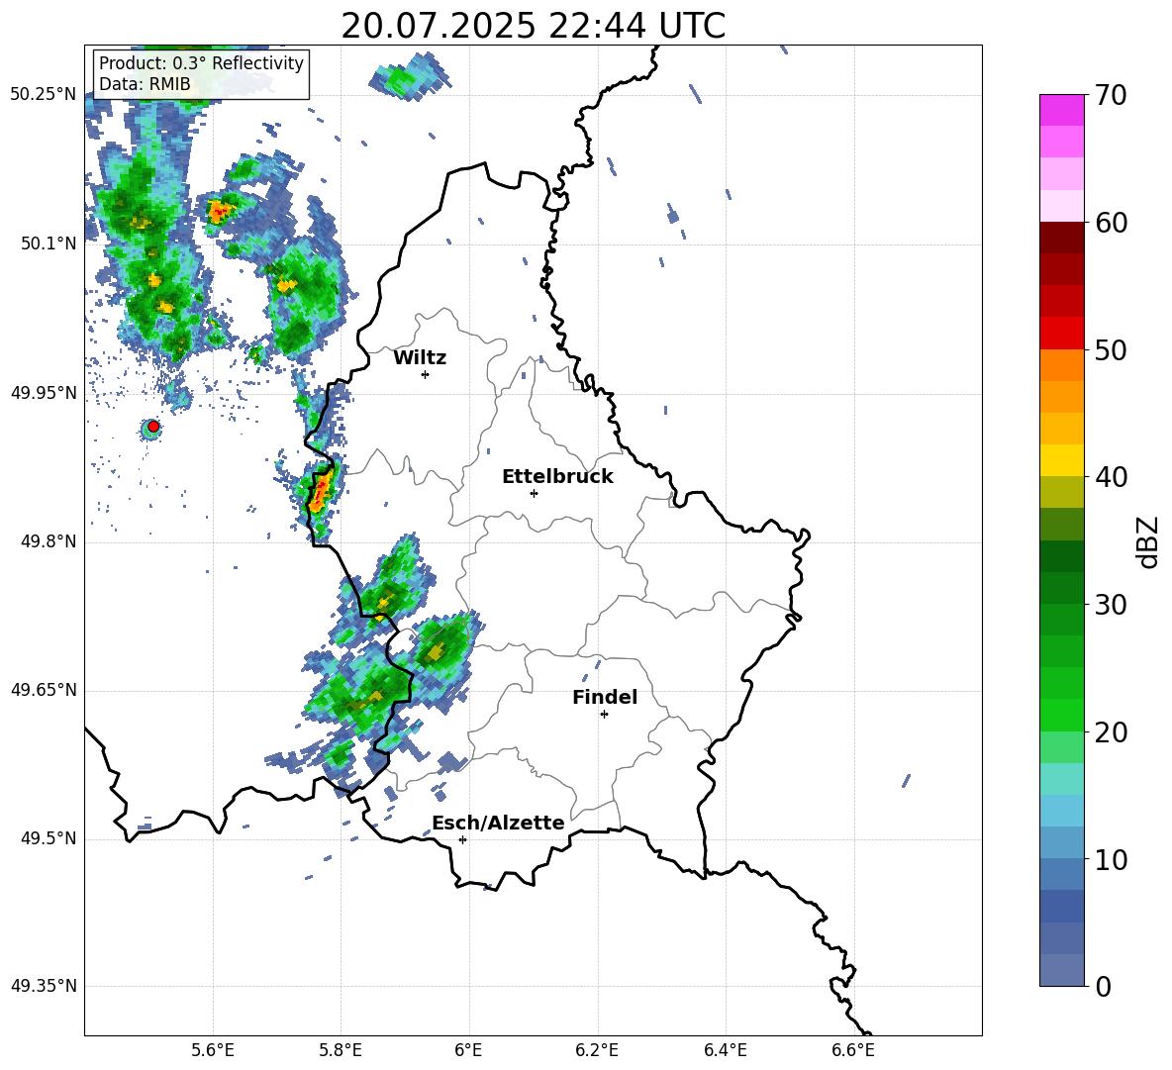Click the 49.95°N latitude label

click(44, 393)
